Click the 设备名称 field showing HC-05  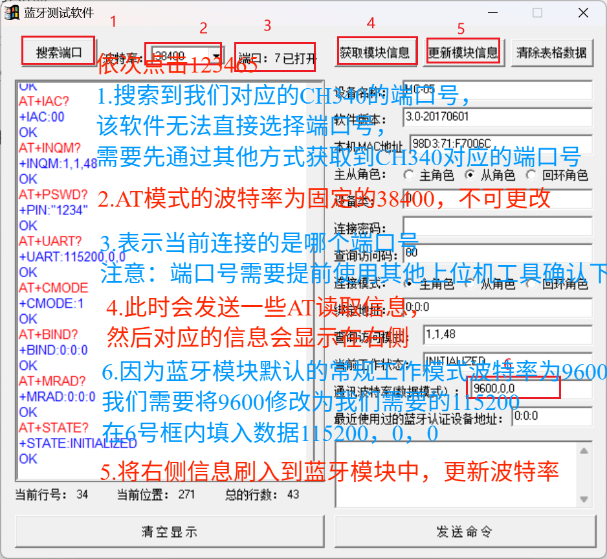[498, 91]
